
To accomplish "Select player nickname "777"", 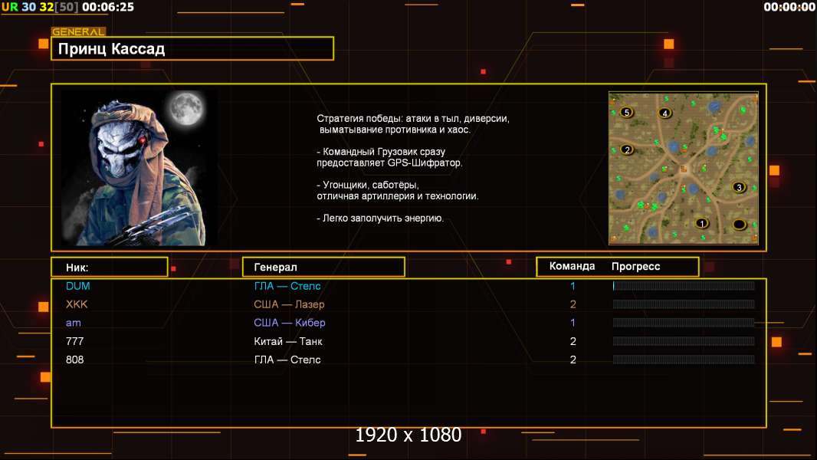I will click(74, 341).
